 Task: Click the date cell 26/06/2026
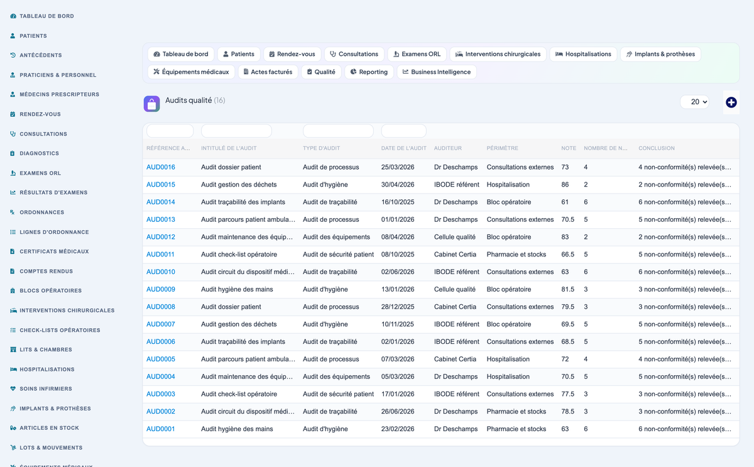tap(398, 411)
